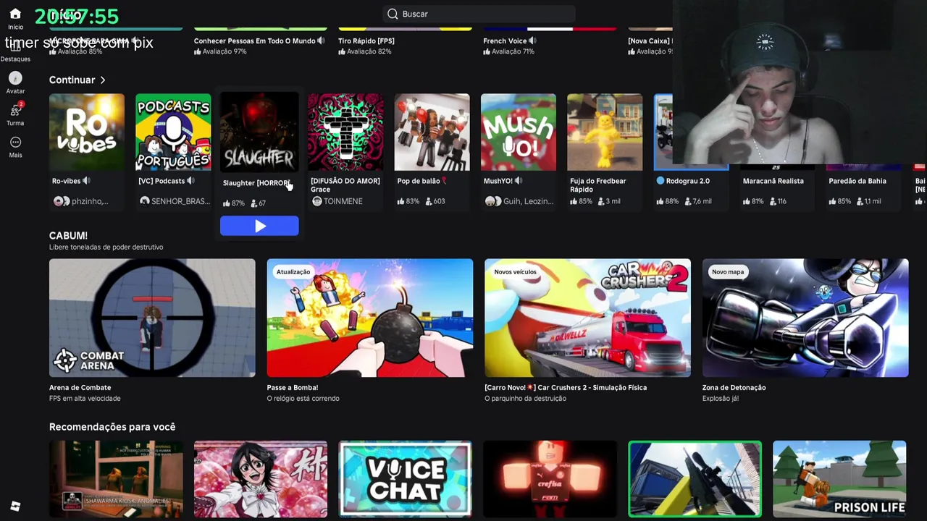The width and height of the screenshot is (927, 521).
Task: Open the Pop de balão thumbnail
Action: click(432, 132)
